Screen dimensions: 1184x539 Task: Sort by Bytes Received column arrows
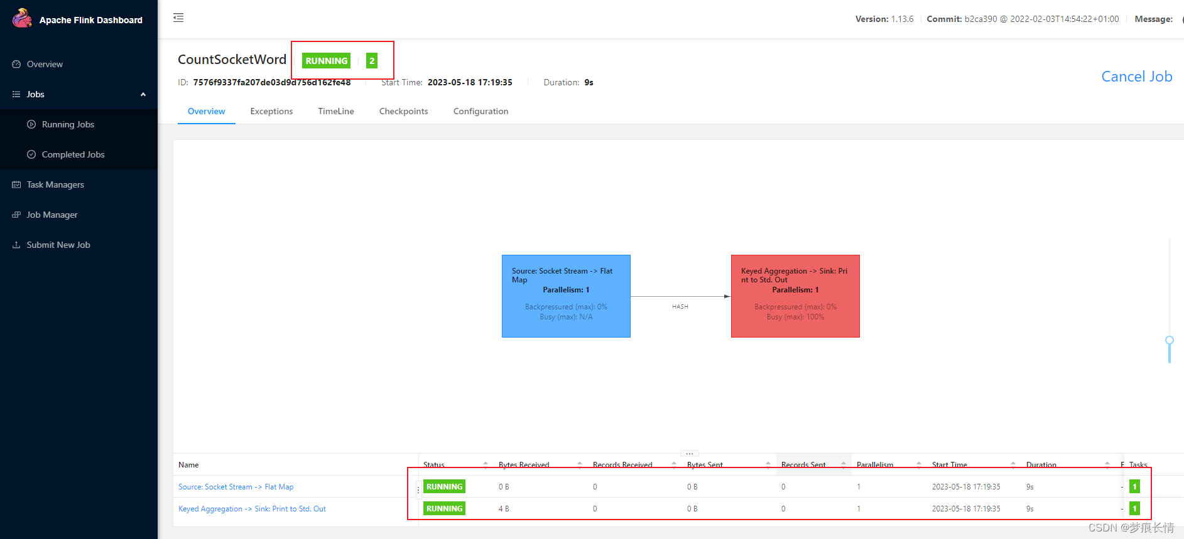point(580,464)
